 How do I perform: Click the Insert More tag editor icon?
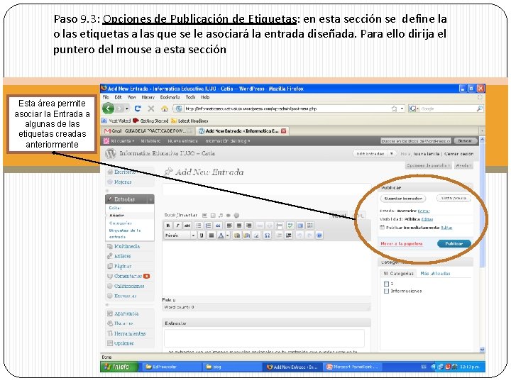pyautogui.click(x=280, y=226)
